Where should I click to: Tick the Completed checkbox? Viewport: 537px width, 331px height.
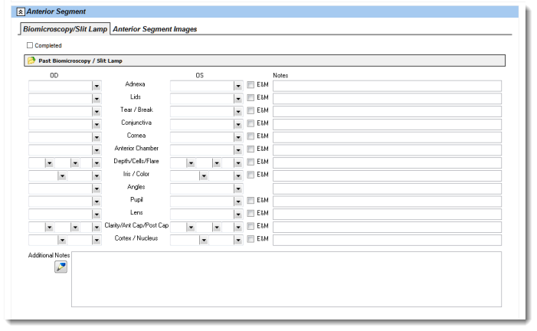click(x=30, y=45)
